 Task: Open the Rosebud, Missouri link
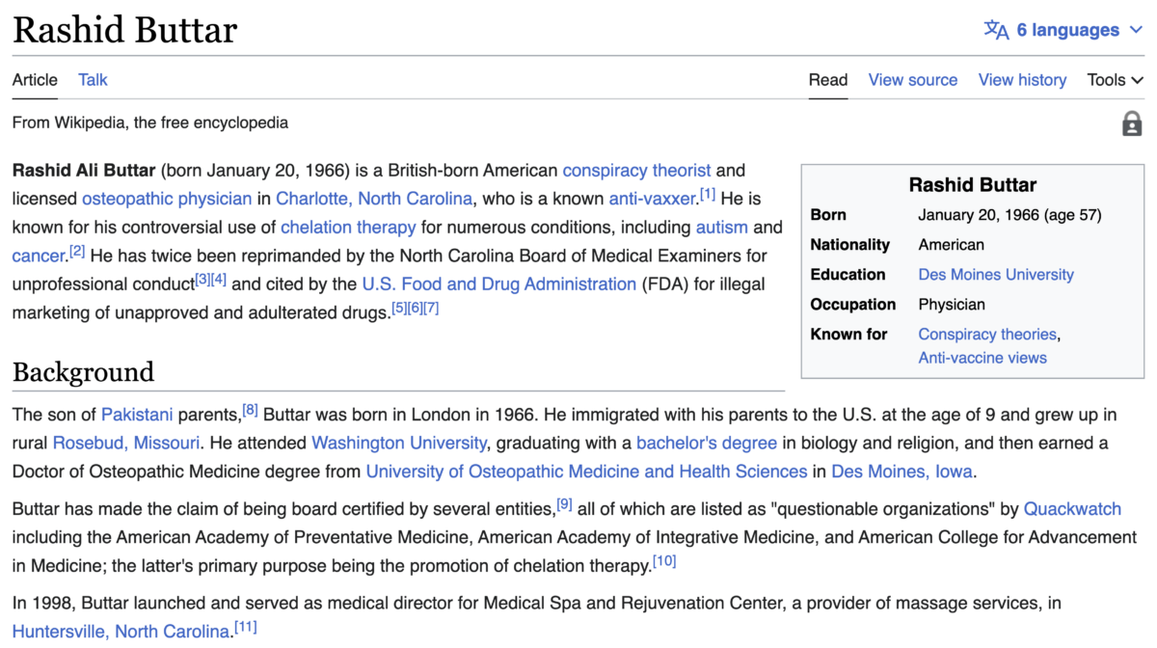click(126, 444)
